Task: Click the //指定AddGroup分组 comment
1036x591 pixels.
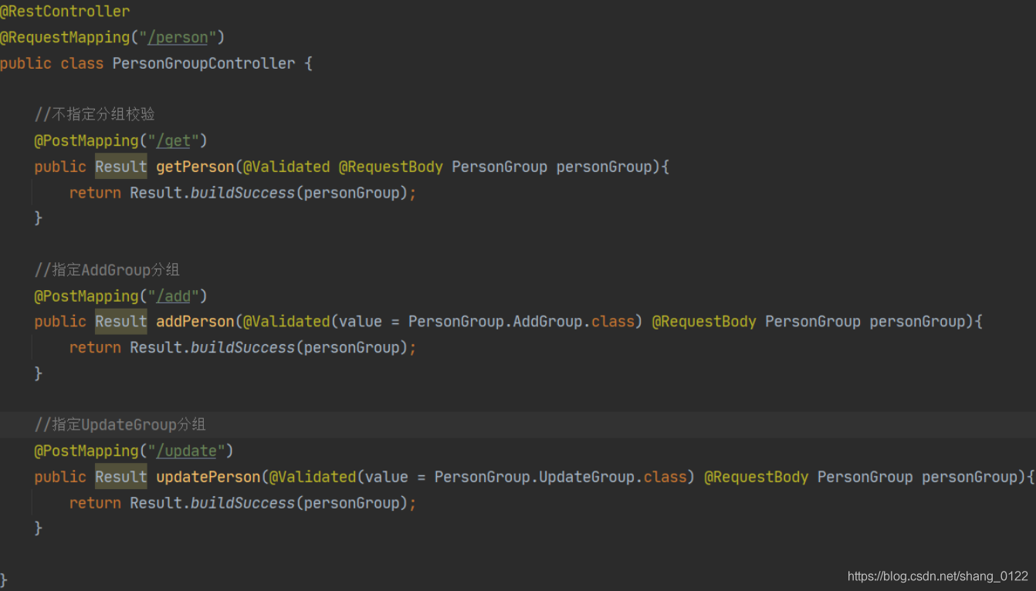Action: 107,270
